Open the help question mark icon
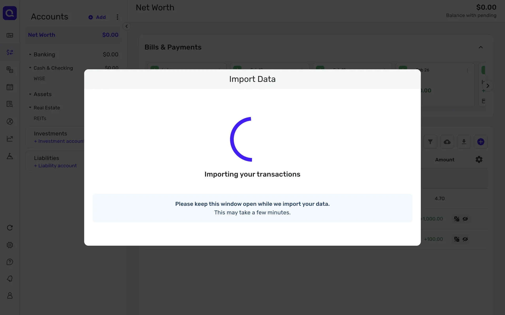Viewport: 505px width, 315px height. 10,262
